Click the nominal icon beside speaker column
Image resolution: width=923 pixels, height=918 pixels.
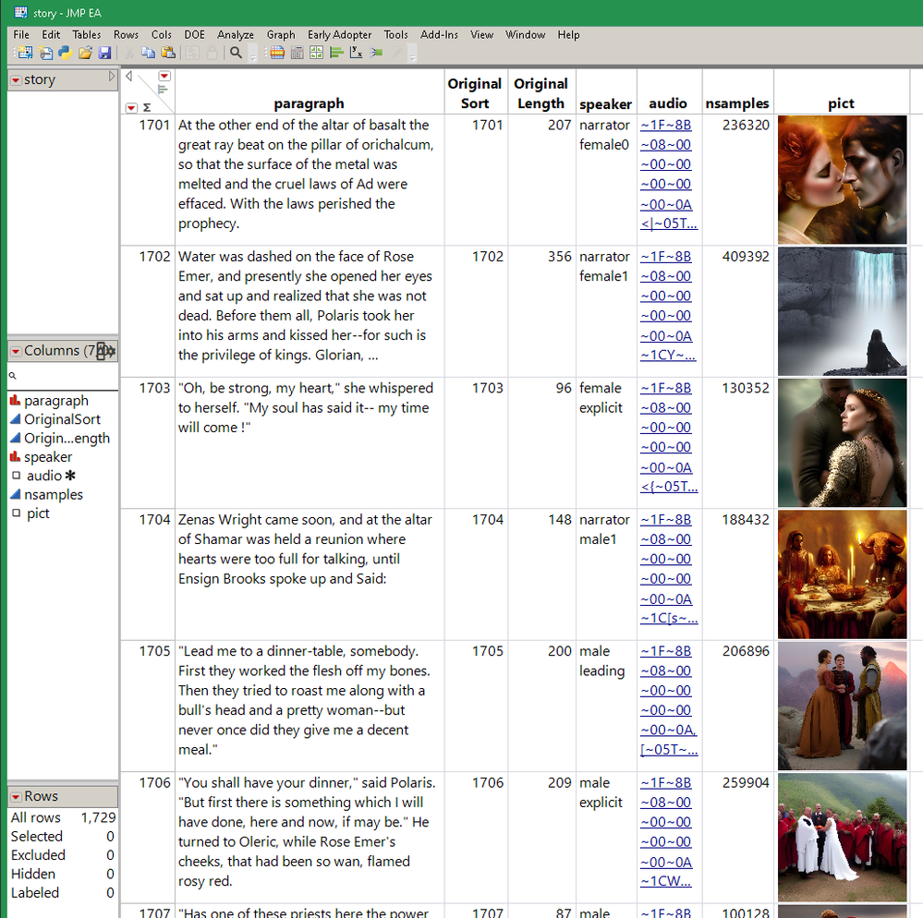[15, 457]
